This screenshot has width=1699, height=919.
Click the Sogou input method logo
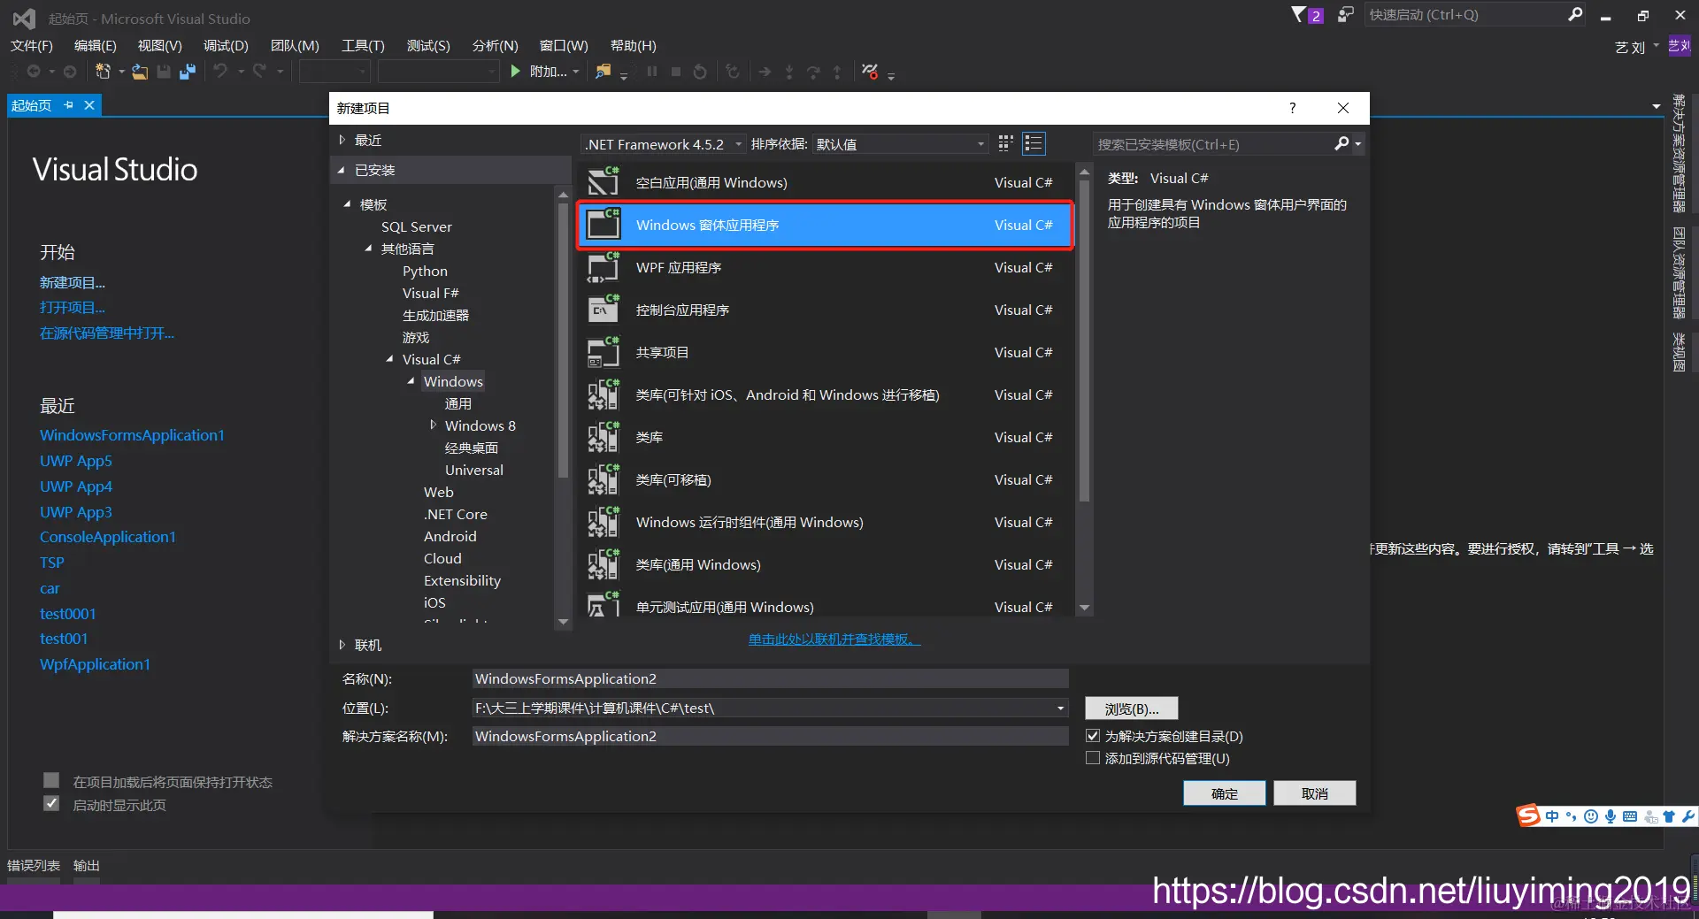pyautogui.click(x=1528, y=816)
